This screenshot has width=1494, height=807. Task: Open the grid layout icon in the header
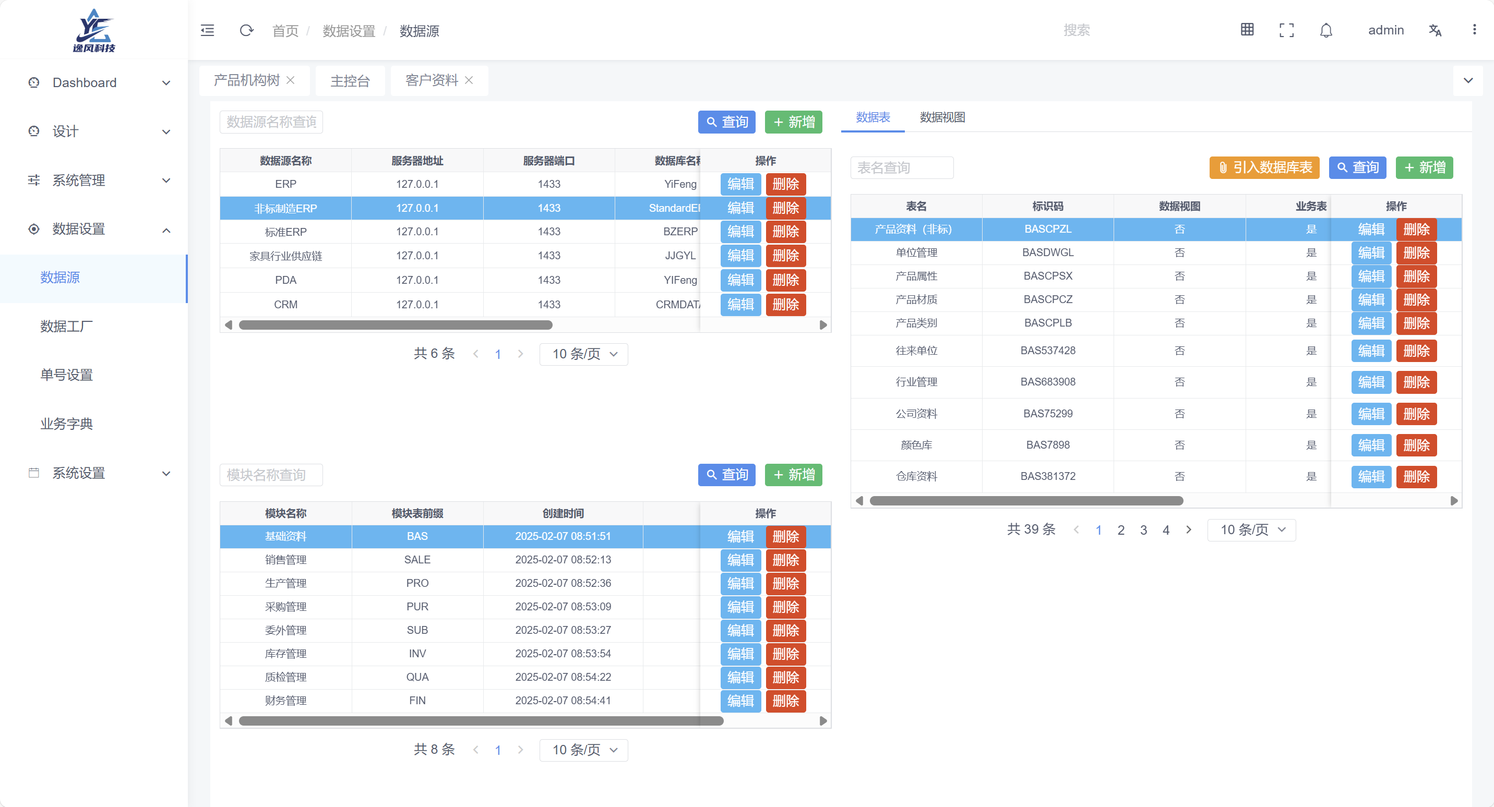pyautogui.click(x=1247, y=30)
